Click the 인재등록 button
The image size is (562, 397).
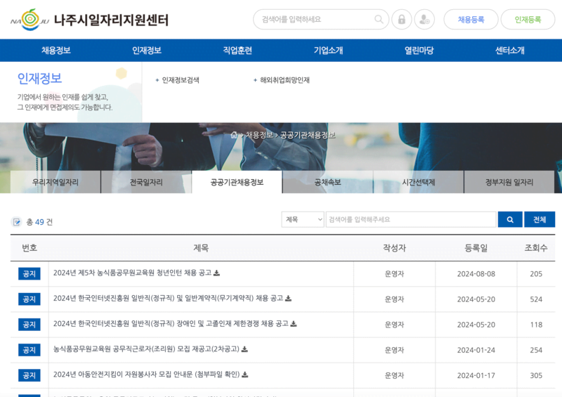tap(528, 20)
